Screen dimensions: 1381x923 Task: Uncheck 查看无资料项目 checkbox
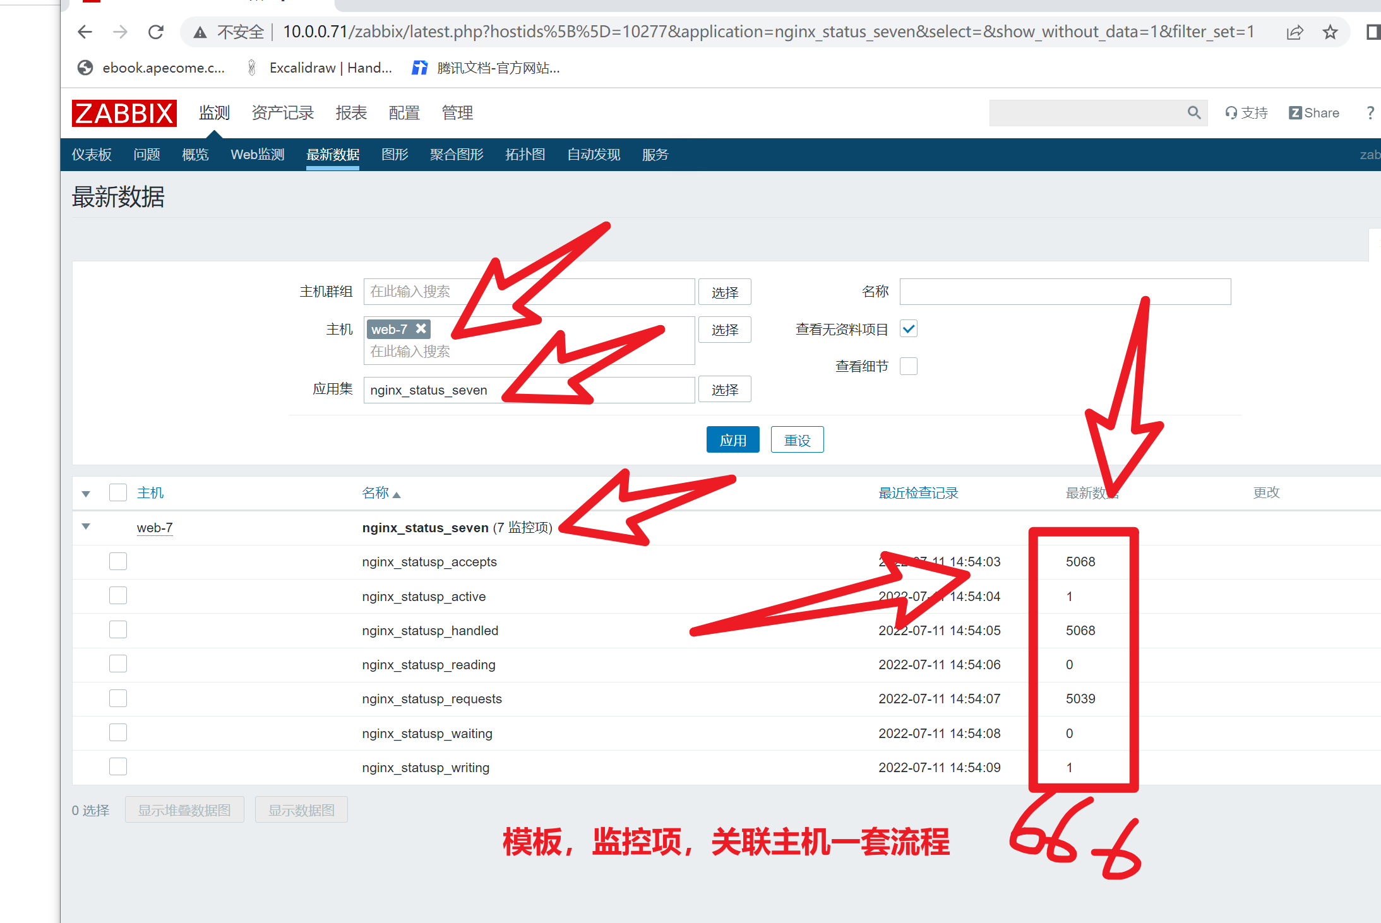909,329
